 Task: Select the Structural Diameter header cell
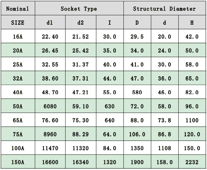pos(164,9)
